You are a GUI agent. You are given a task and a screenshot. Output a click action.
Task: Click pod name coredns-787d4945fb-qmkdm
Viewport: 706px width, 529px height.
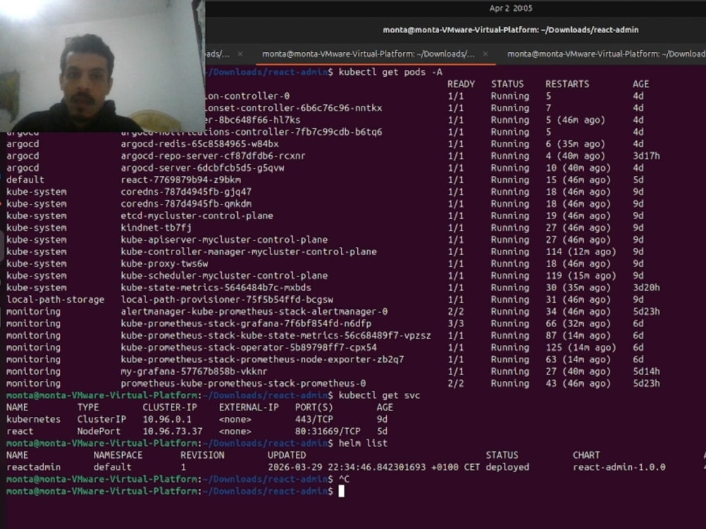coord(186,204)
